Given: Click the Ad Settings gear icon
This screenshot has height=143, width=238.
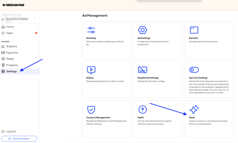Looking at the screenshot, I should (x=142, y=30).
